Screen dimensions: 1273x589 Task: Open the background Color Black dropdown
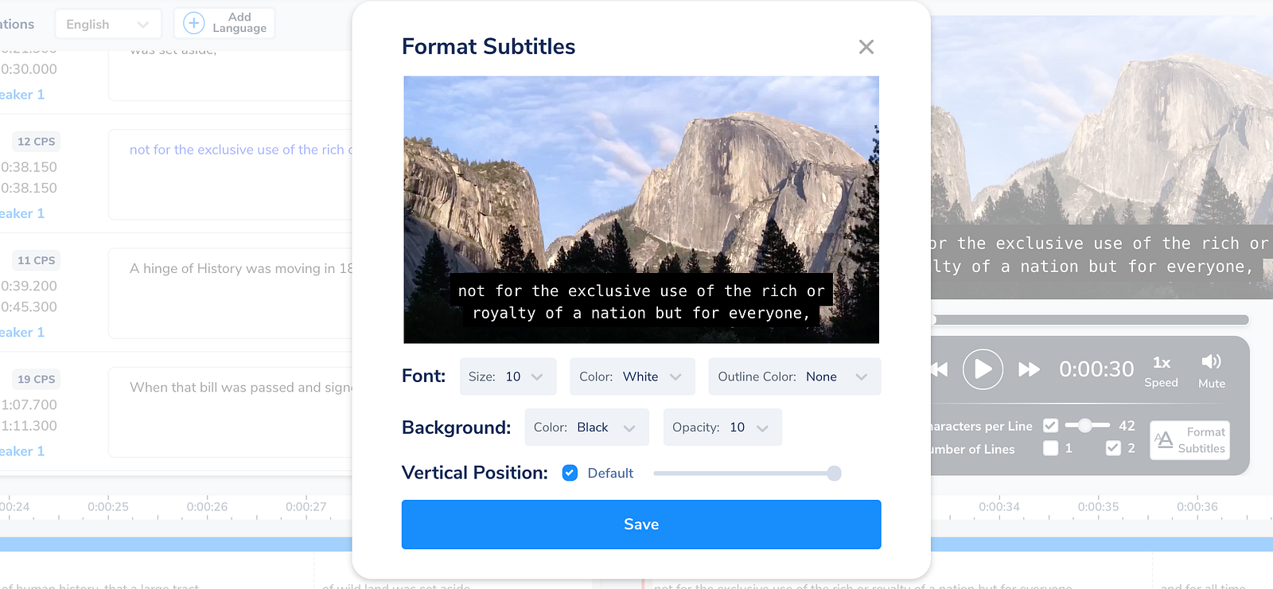(586, 427)
